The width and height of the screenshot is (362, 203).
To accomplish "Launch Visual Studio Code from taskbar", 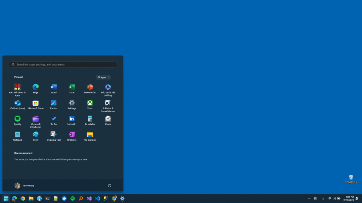I will click(x=98, y=198).
